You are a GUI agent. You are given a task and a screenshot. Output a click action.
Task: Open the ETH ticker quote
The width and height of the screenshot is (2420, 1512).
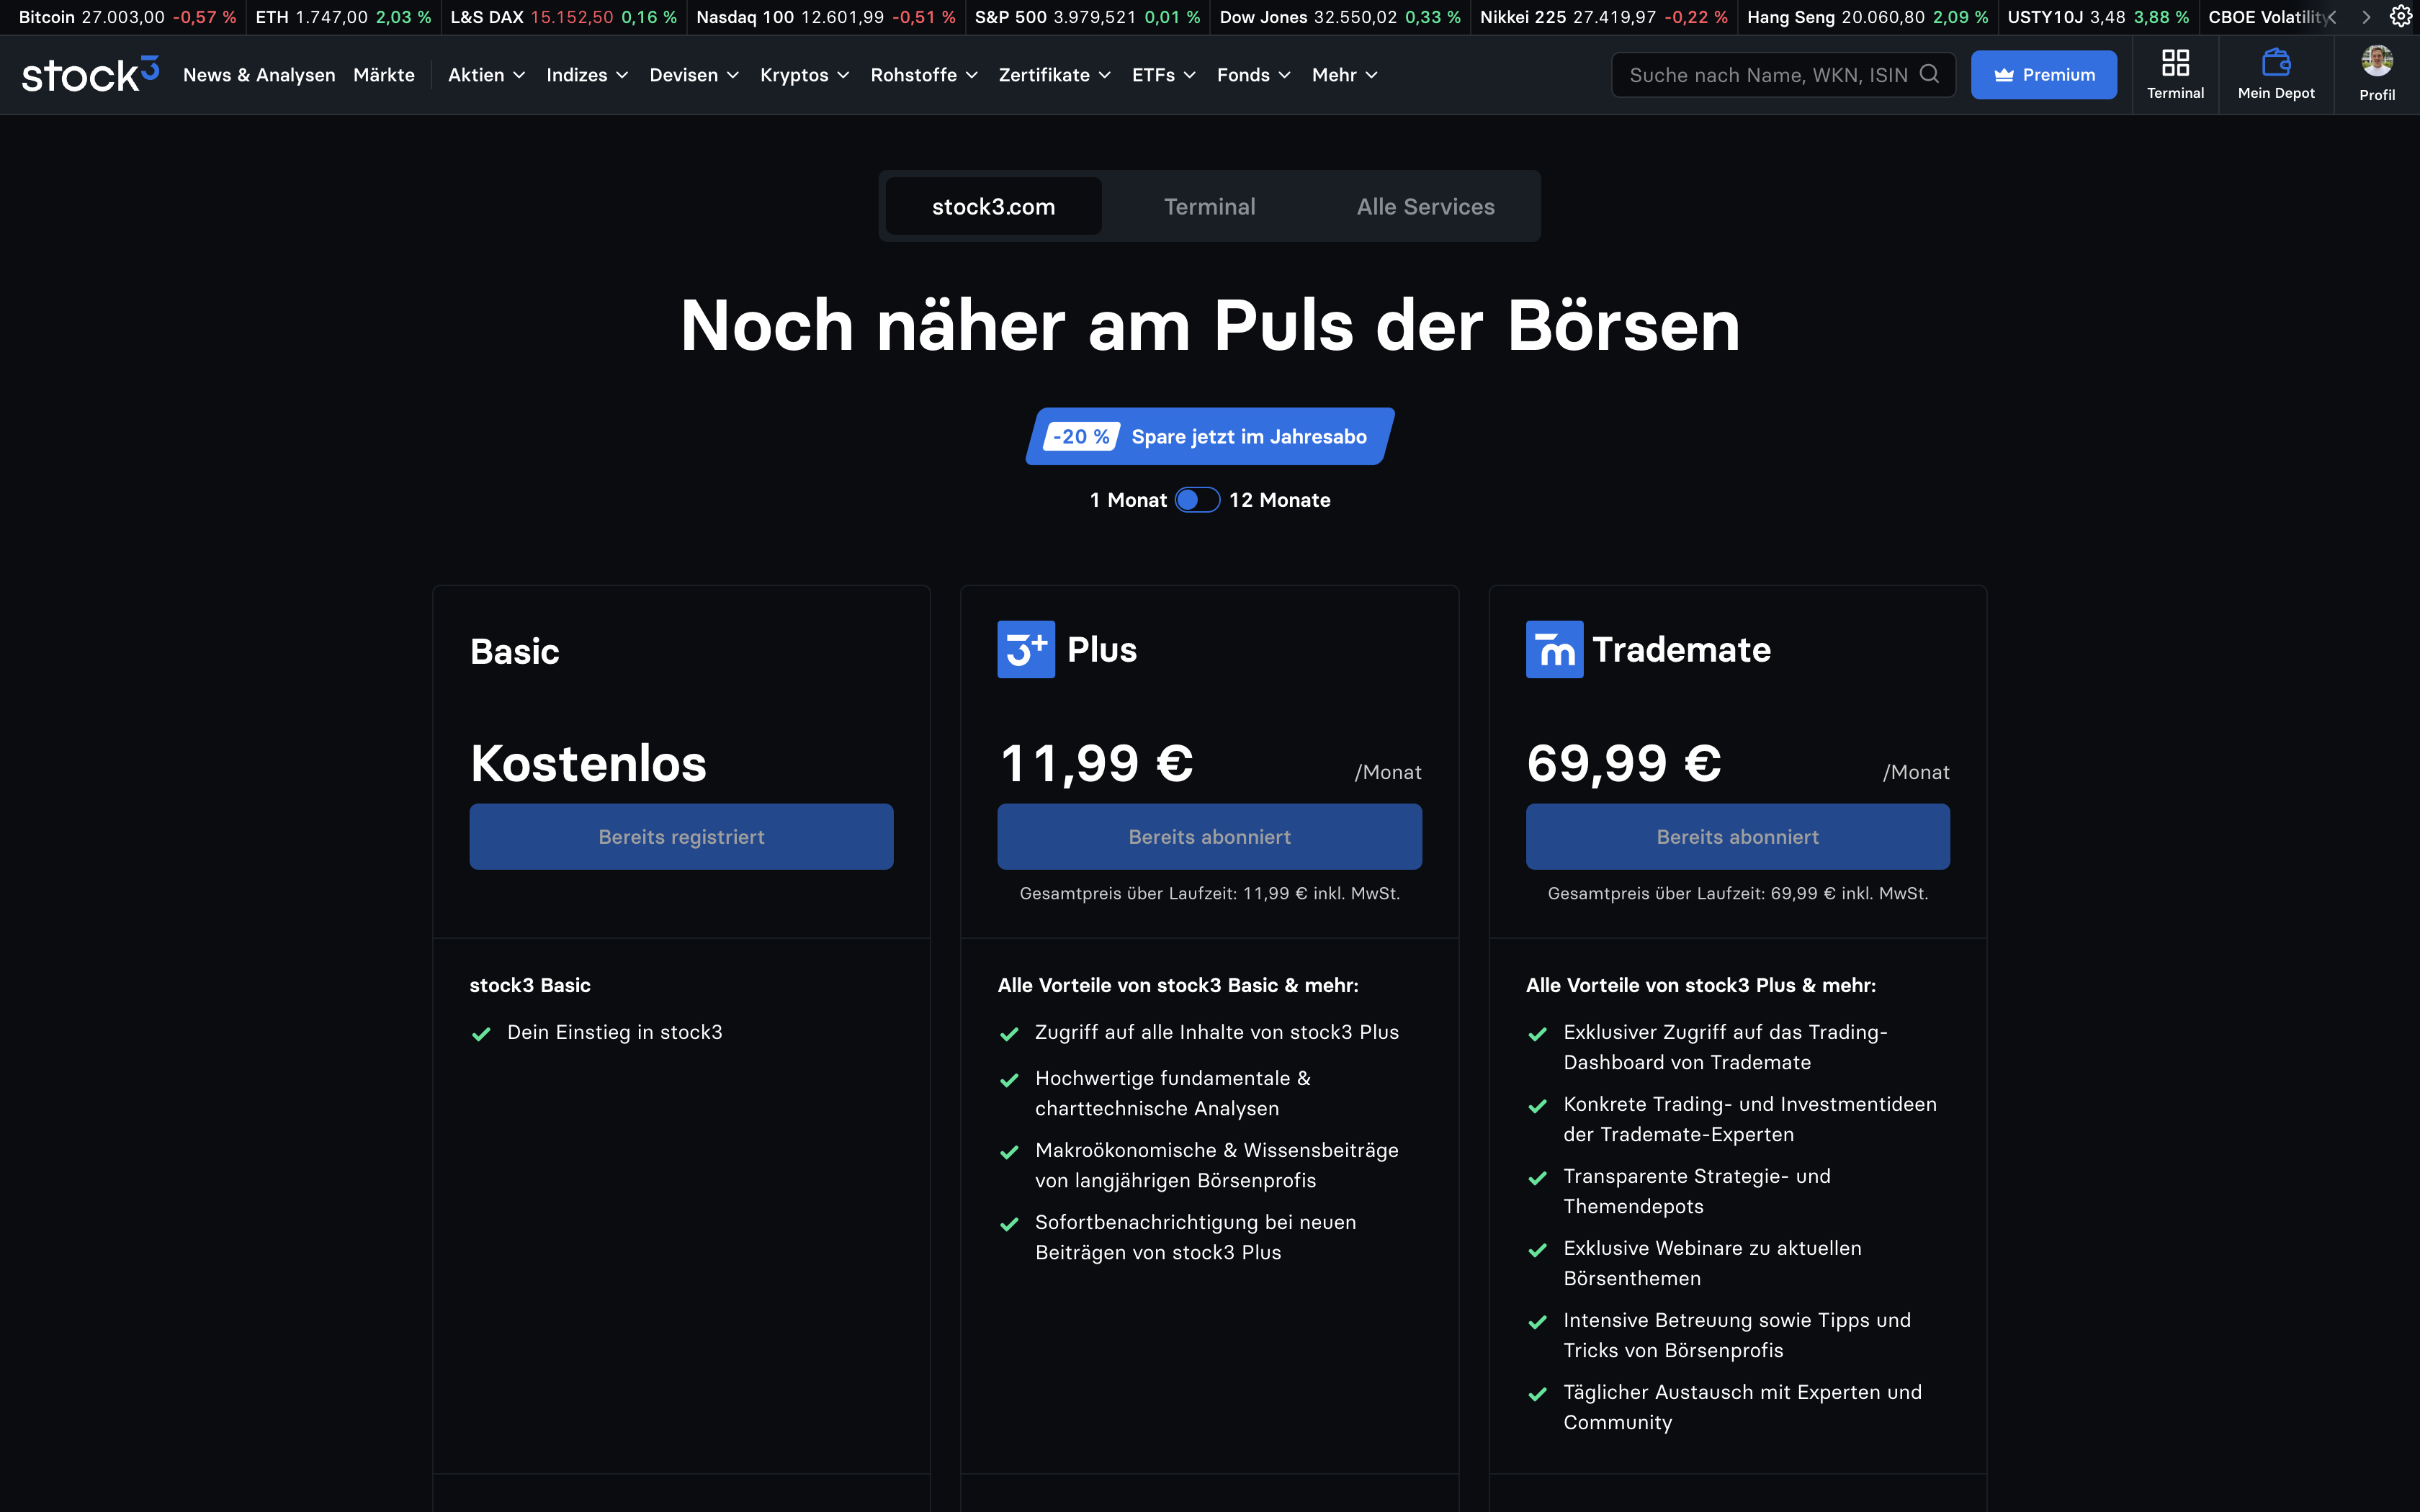[x=343, y=17]
